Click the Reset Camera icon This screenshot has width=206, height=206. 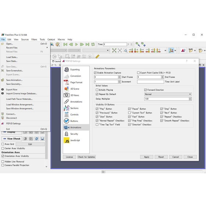point(114,50)
